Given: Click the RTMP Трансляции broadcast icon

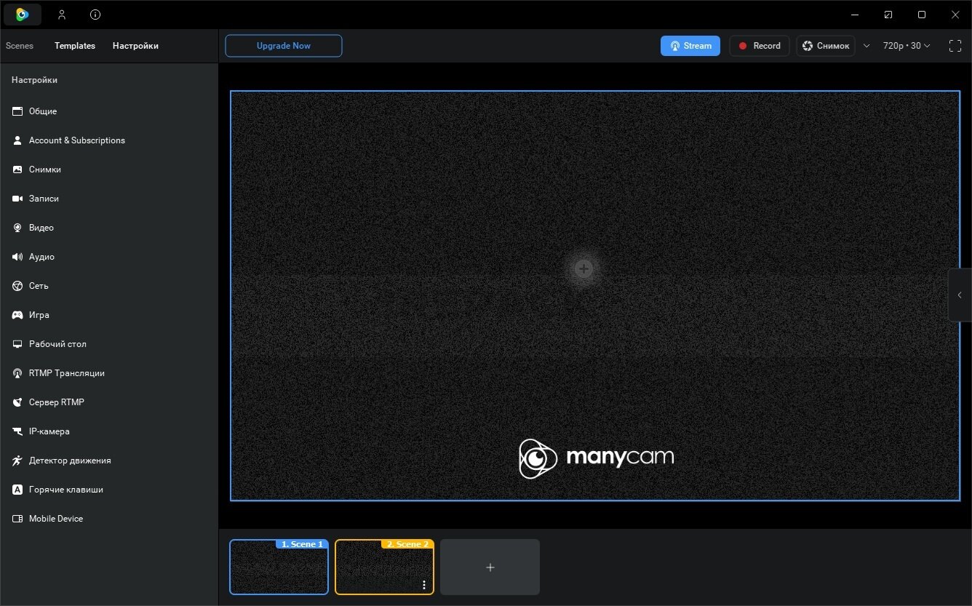Looking at the screenshot, I should pos(17,373).
